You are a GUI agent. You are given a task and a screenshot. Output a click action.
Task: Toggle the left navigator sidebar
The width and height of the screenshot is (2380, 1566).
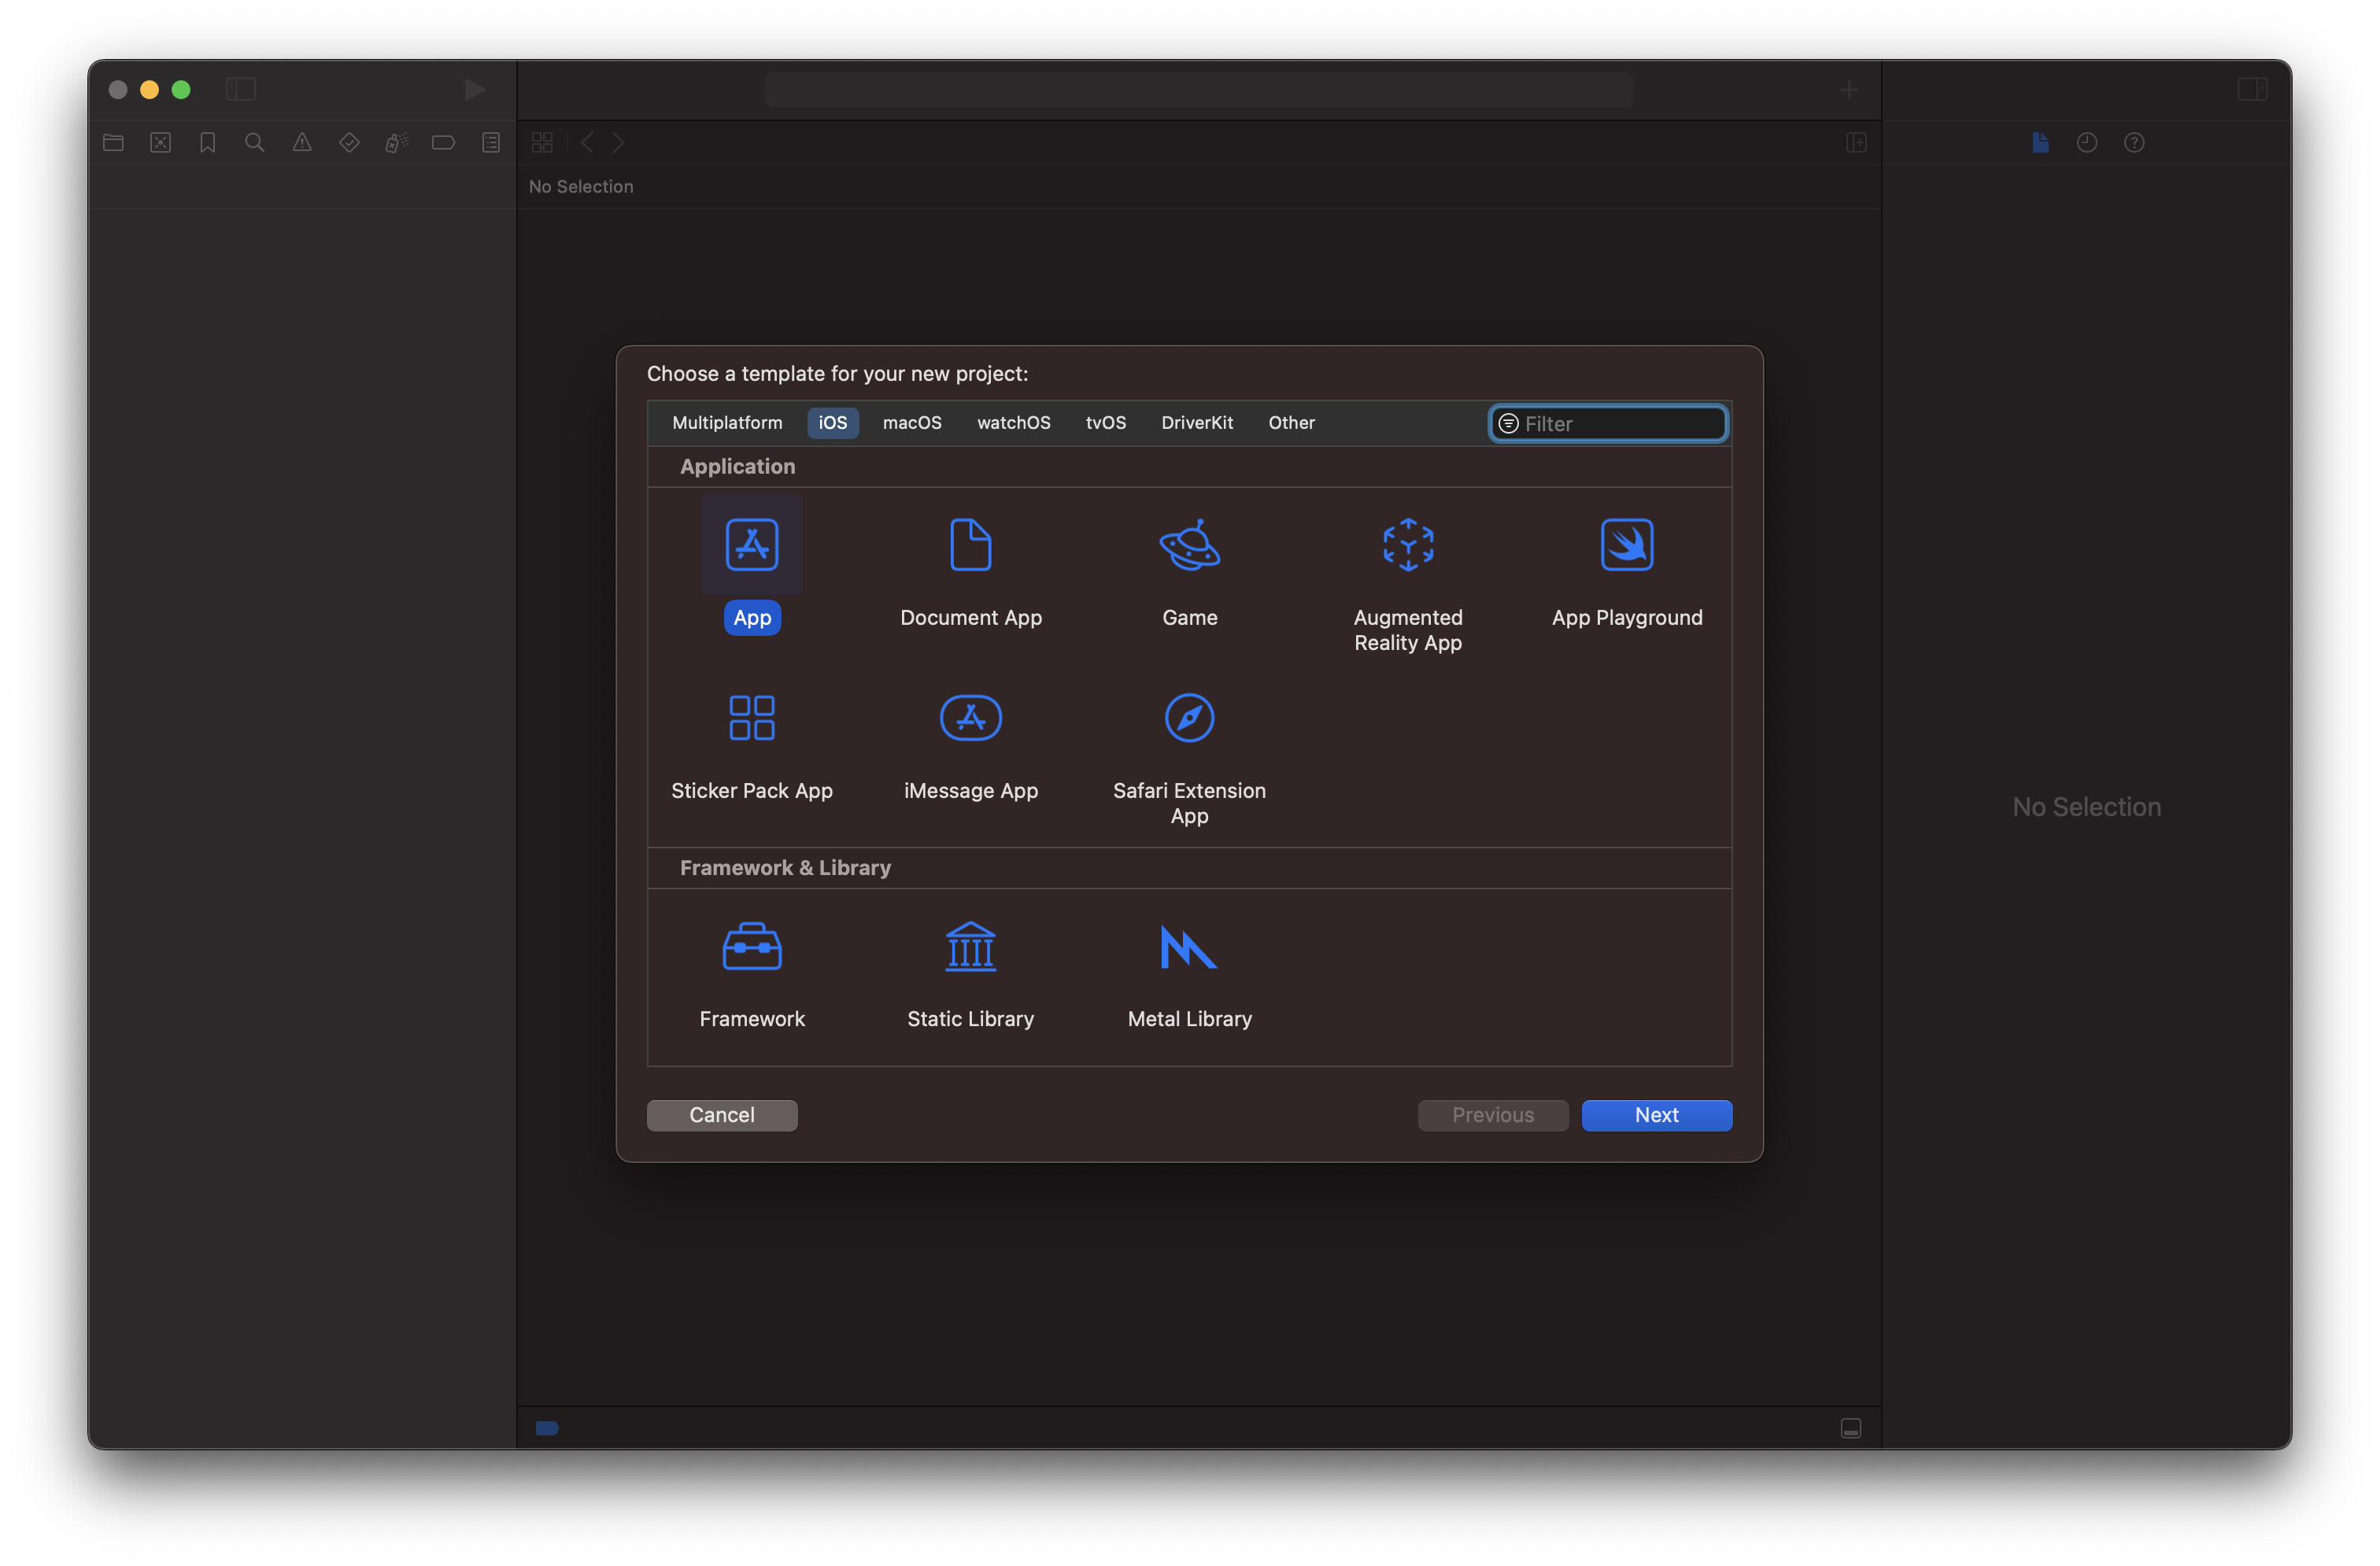point(241,89)
